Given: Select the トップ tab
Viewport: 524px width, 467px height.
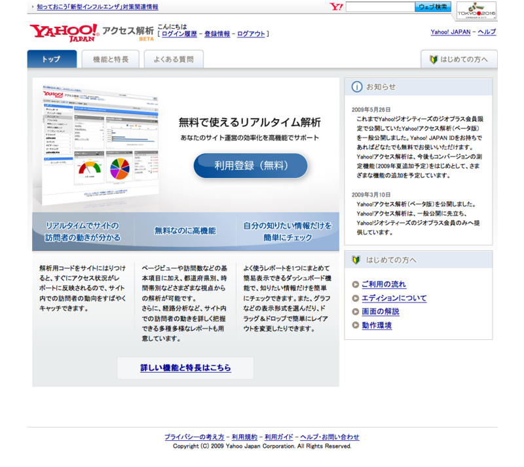Looking at the screenshot, I should (x=52, y=59).
